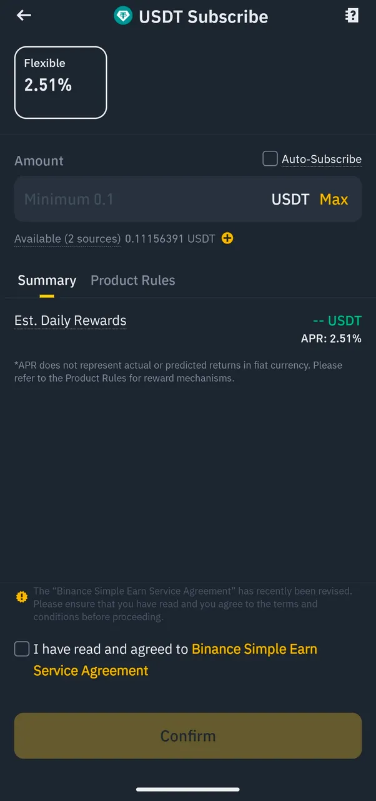This screenshot has width=376, height=801.
Task: Go back using the left arrow icon
Action: coord(24,16)
